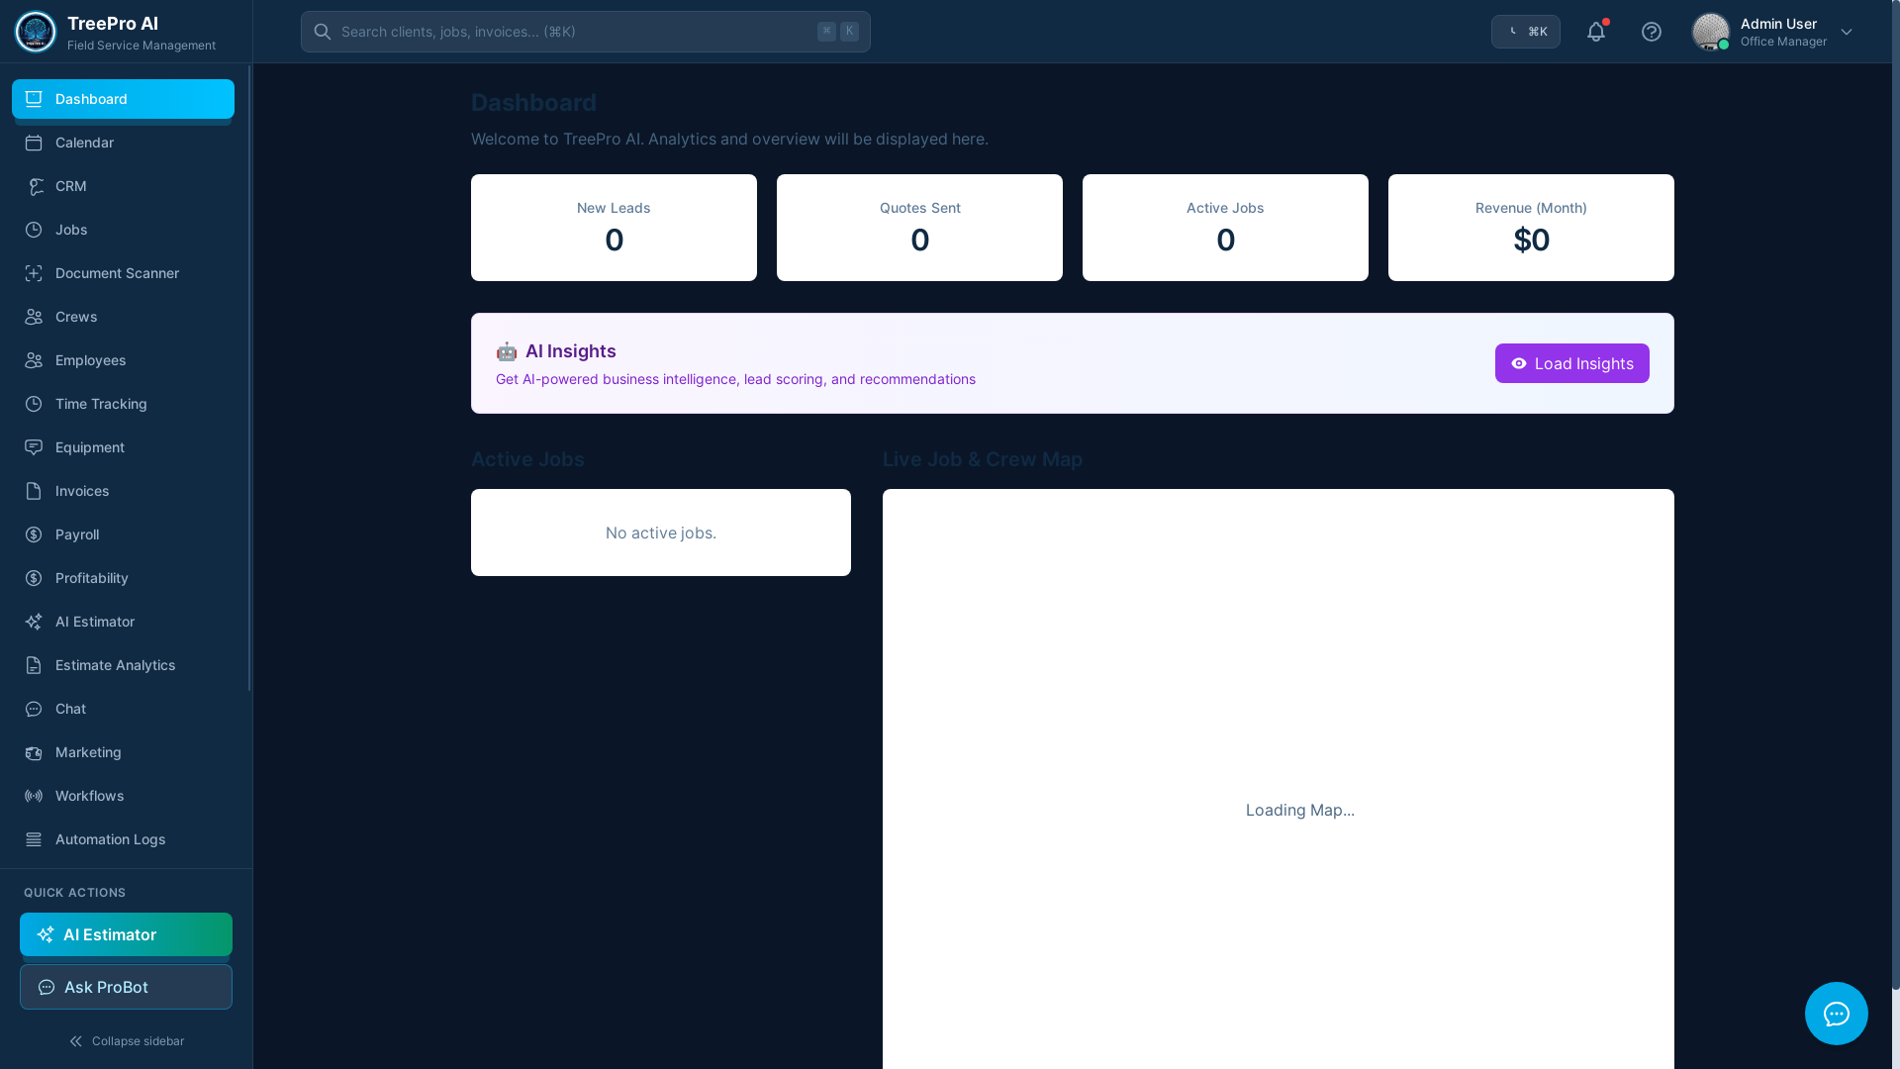
Task: Open Time Tracking from the sidebar
Action: (x=123, y=404)
